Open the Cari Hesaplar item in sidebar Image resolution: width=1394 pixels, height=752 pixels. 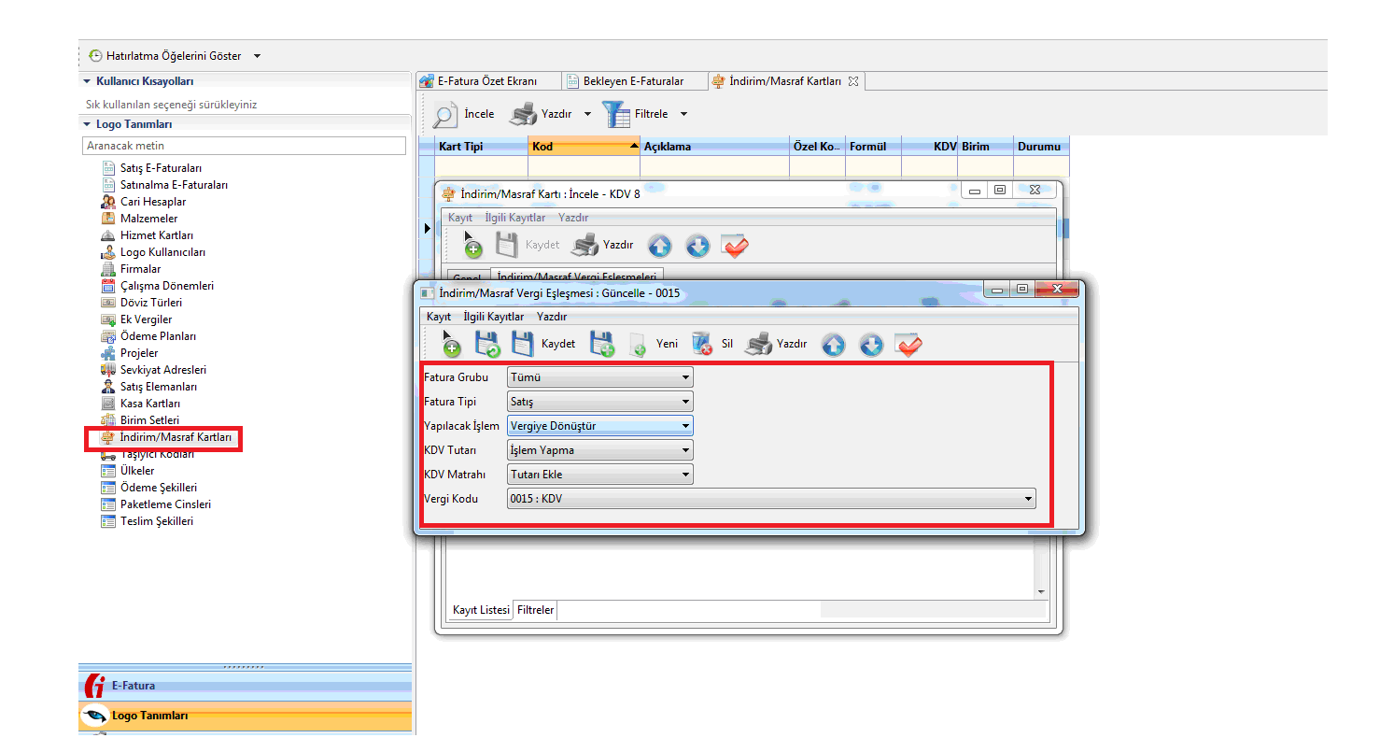coord(152,202)
